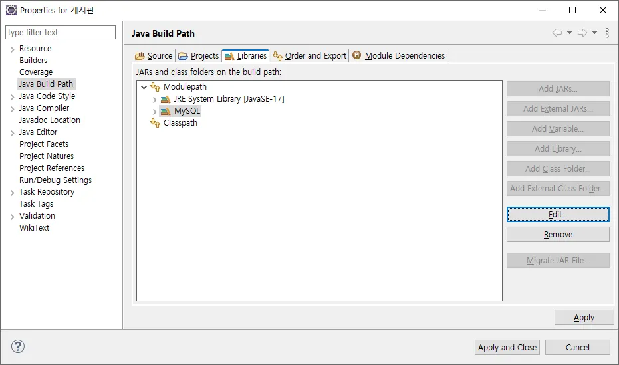Screen dimensions: 619x365
Task: Click the Classpath node icon
Action: [x=155, y=123]
